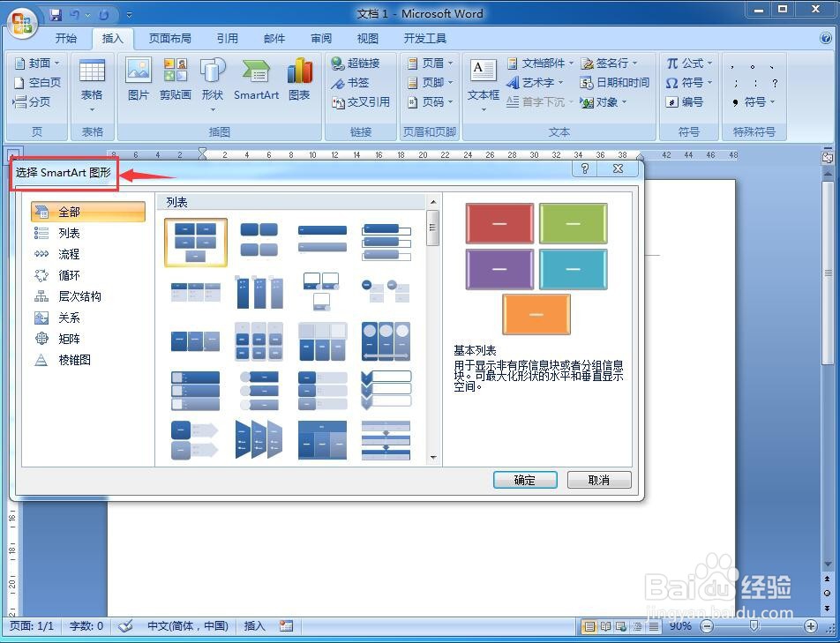Select 棱锥图 category

click(88, 360)
